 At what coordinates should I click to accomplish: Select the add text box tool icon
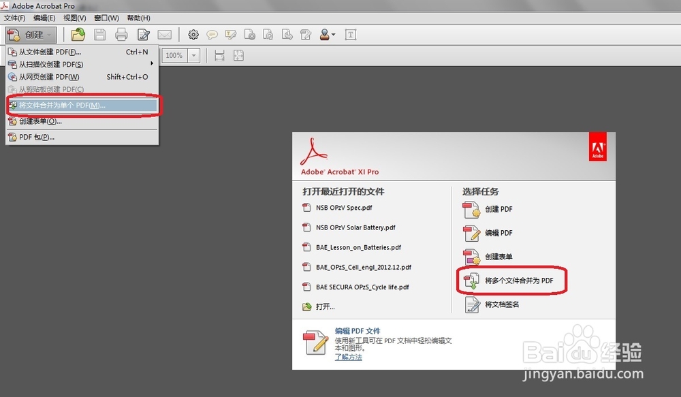point(351,35)
